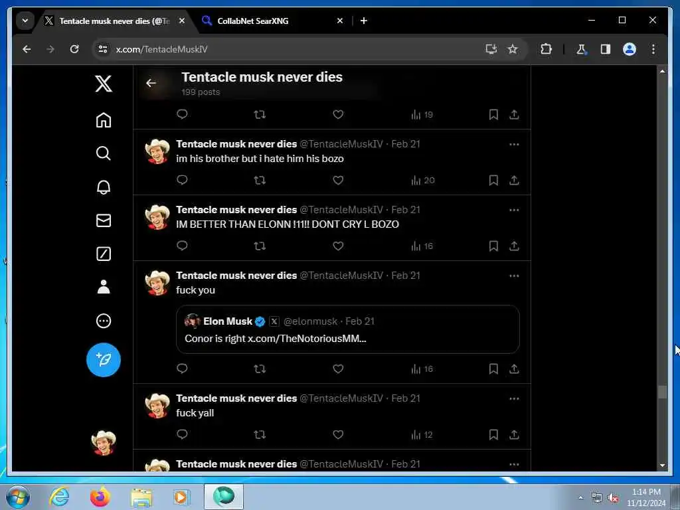The width and height of the screenshot is (680, 510).
Task: Click the X logo in sidebar
Action: click(x=103, y=83)
